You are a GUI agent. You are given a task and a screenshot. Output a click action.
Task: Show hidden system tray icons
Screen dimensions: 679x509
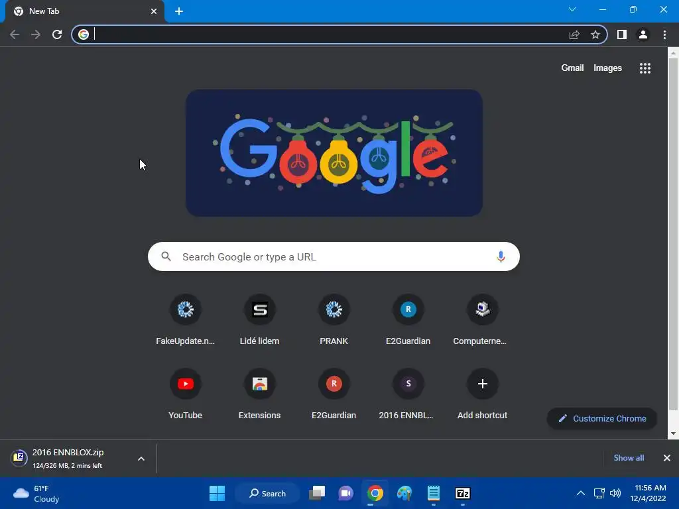point(581,493)
